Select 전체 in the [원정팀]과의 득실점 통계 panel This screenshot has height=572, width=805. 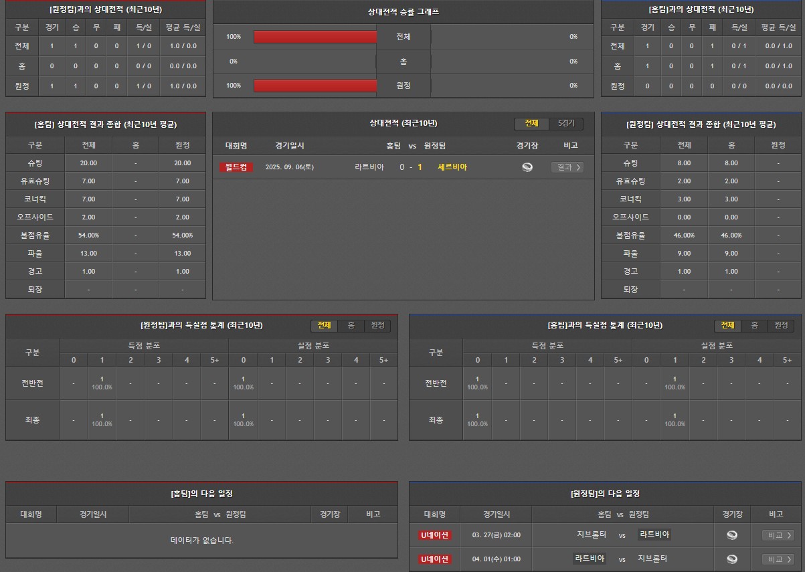pos(324,326)
